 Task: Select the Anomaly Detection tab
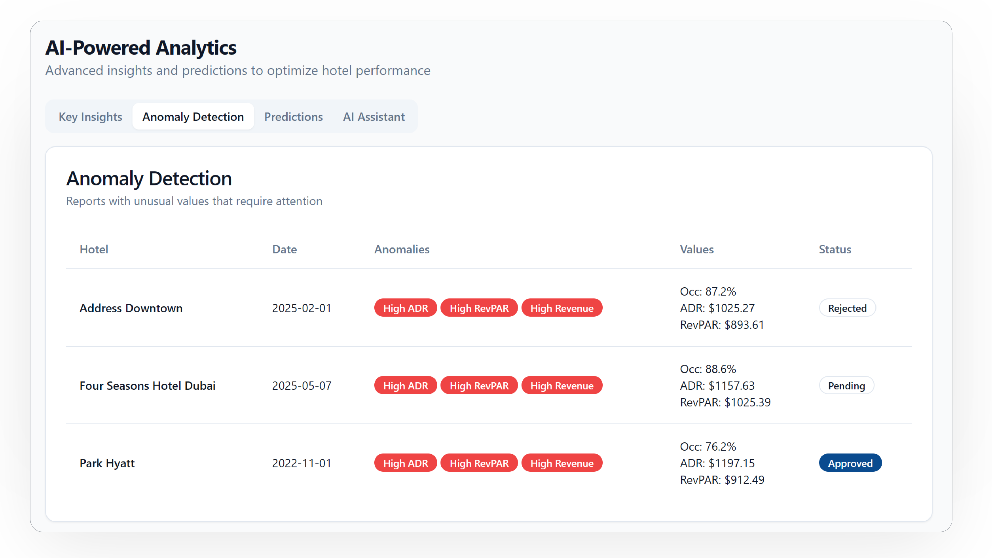click(193, 117)
